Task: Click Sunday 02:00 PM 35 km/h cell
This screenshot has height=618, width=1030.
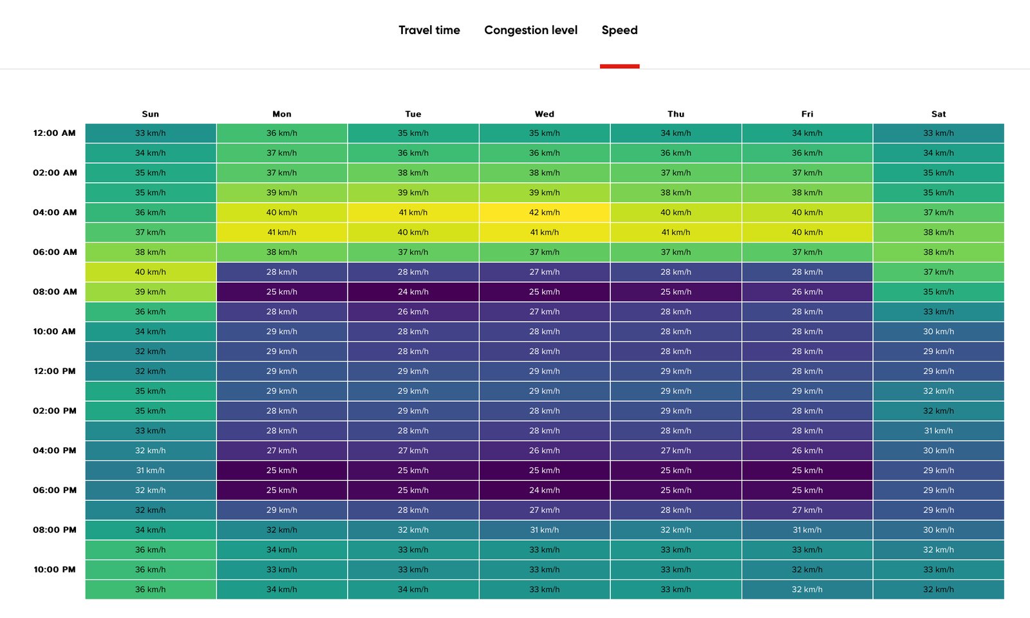Action: coord(151,411)
